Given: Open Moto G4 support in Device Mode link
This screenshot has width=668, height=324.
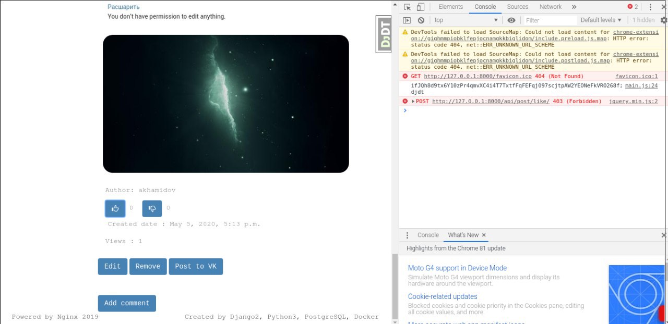Looking at the screenshot, I should [x=457, y=268].
